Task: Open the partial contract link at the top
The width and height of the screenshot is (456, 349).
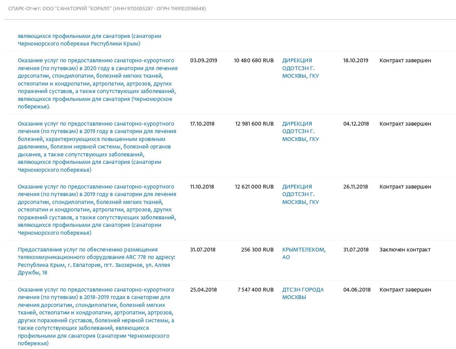Action: [x=89, y=40]
